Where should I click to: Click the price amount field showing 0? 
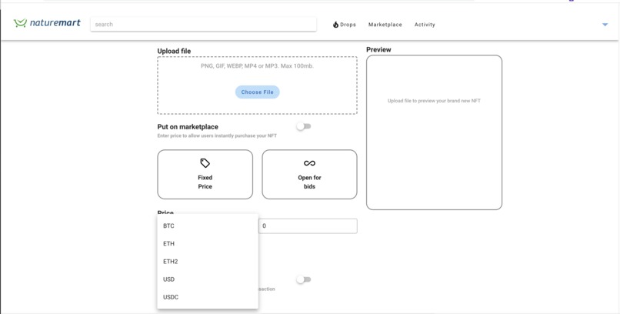pos(308,225)
